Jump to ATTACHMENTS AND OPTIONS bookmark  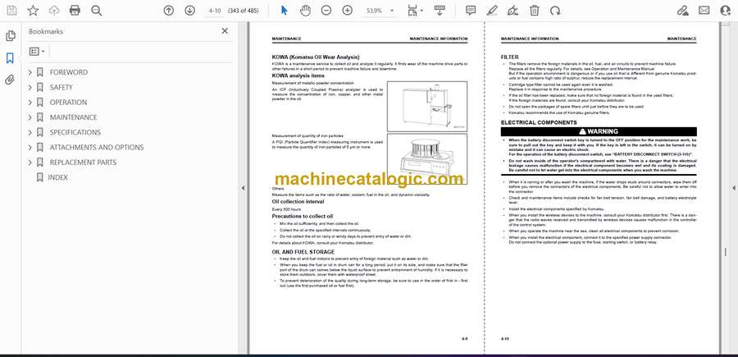97,148
